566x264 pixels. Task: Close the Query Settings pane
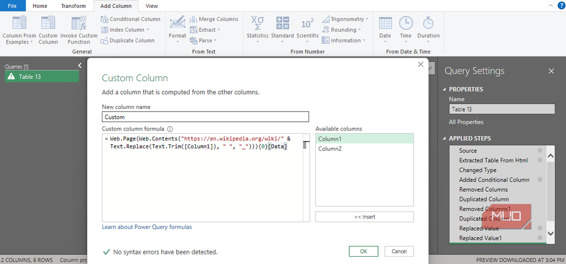click(551, 71)
